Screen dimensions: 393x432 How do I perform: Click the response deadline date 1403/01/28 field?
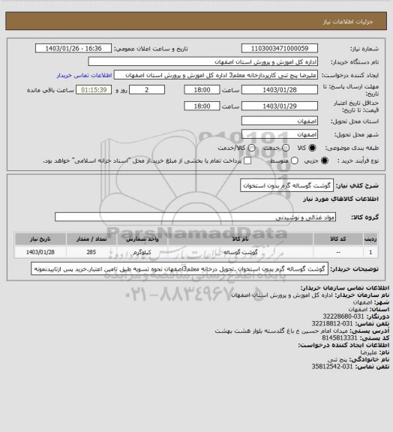click(x=280, y=90)
